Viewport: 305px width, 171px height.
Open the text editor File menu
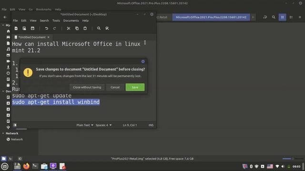click(15, 20)
